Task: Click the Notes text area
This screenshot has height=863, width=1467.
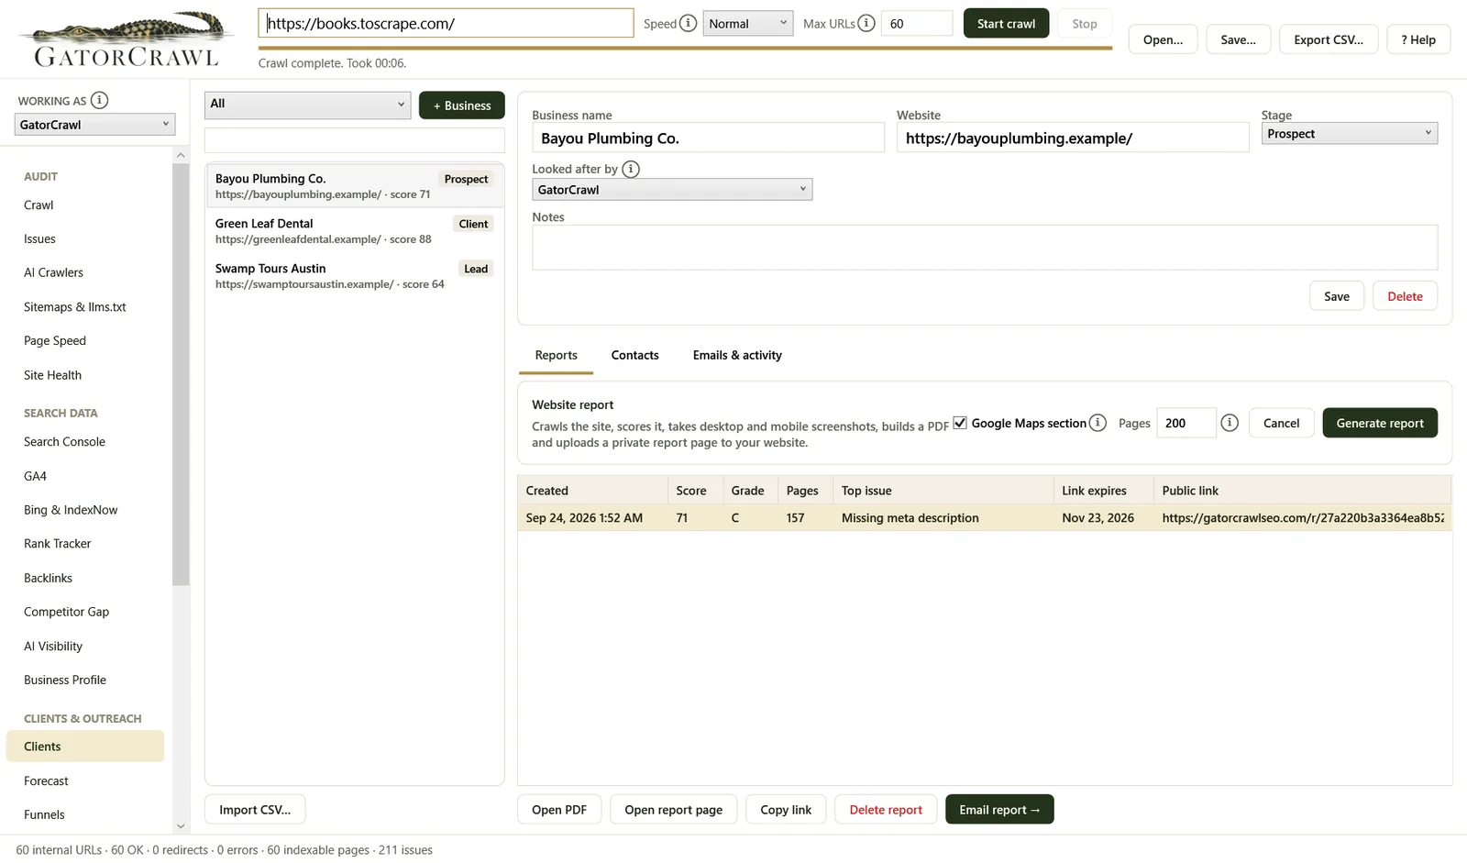Action: (985, 248)
